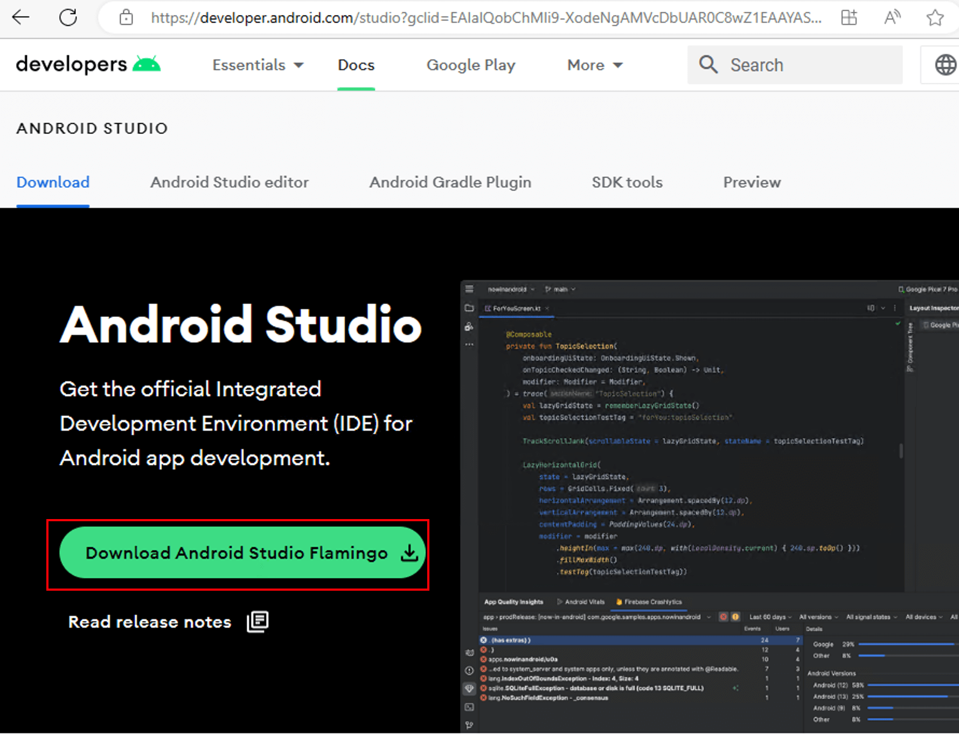Add page to favorites with star icon
The height and width of the screenshot is (742, 959).
[935, 18]
